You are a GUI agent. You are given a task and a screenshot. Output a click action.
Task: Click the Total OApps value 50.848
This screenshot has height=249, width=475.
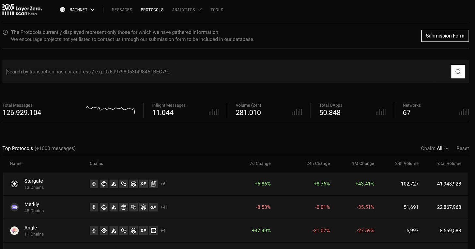[330, 113]
